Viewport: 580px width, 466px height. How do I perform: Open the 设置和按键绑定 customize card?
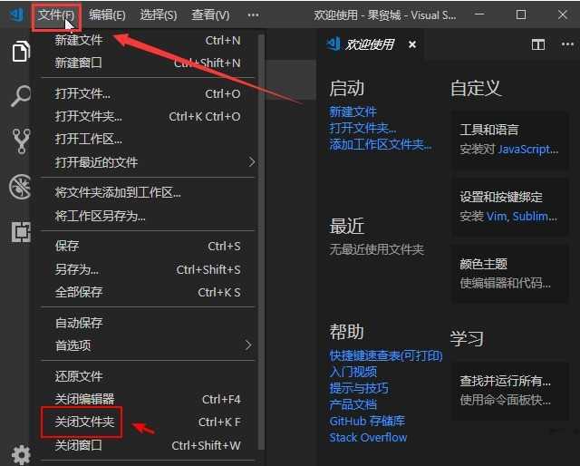click(510, 207)
